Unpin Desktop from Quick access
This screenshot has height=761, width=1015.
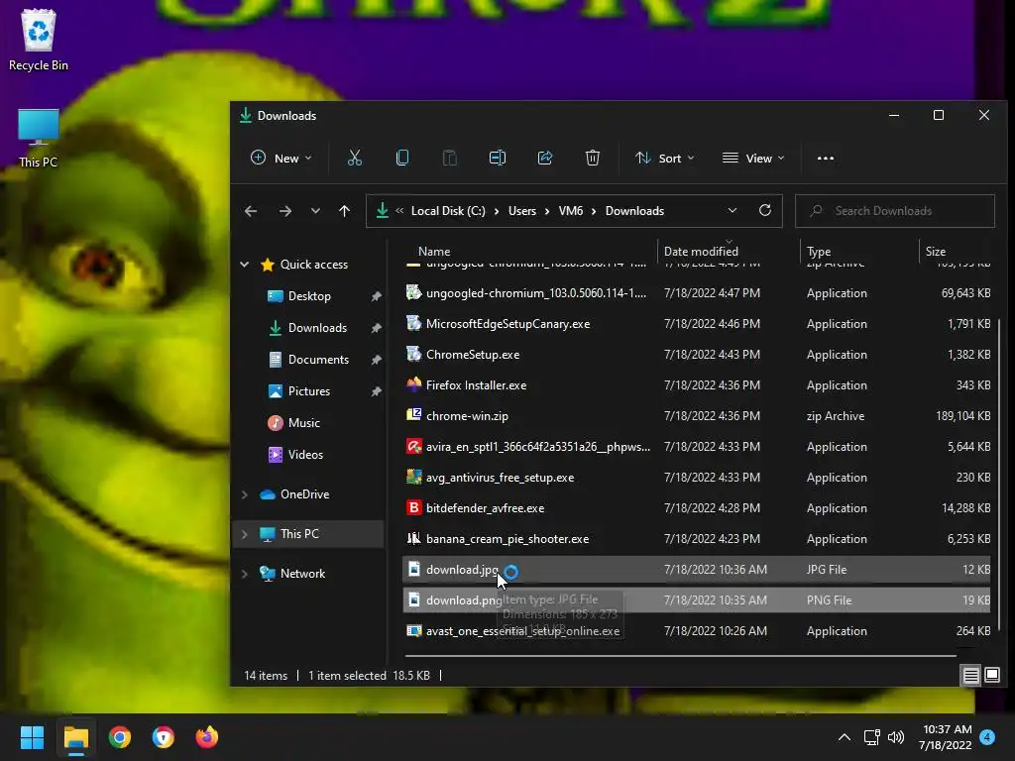coord(376,296)
